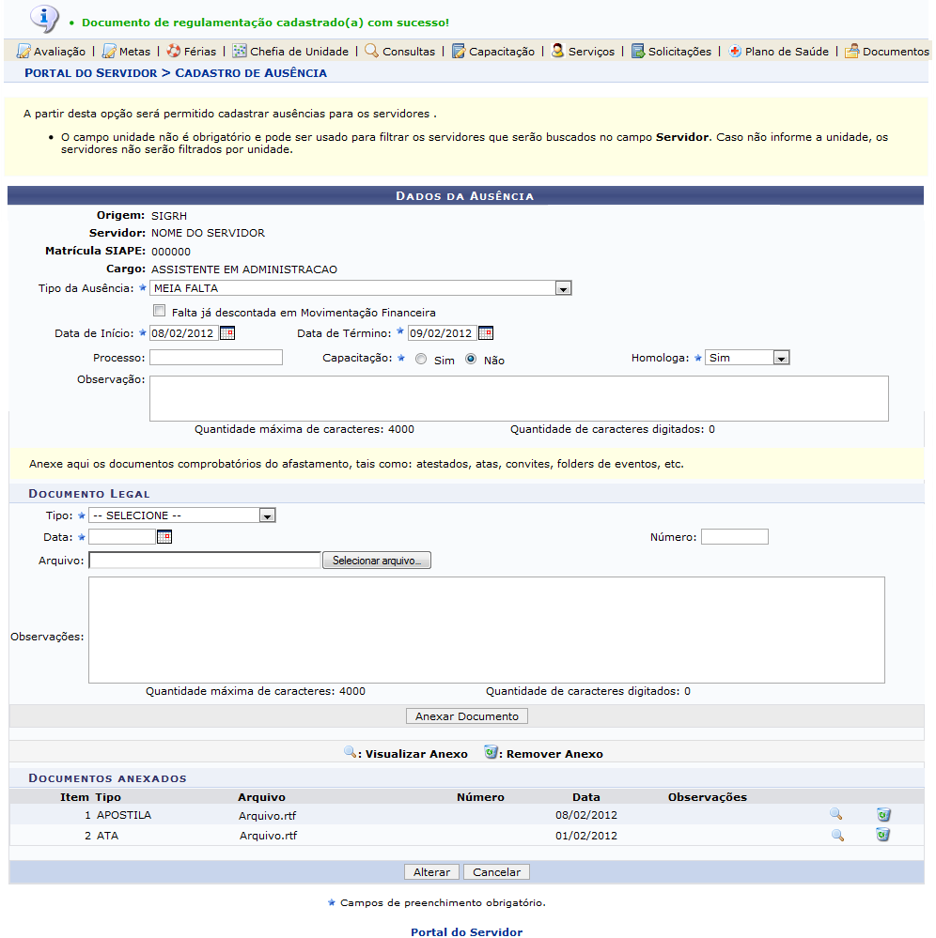Open calendar picker for Data de Início

coord(226,333)
